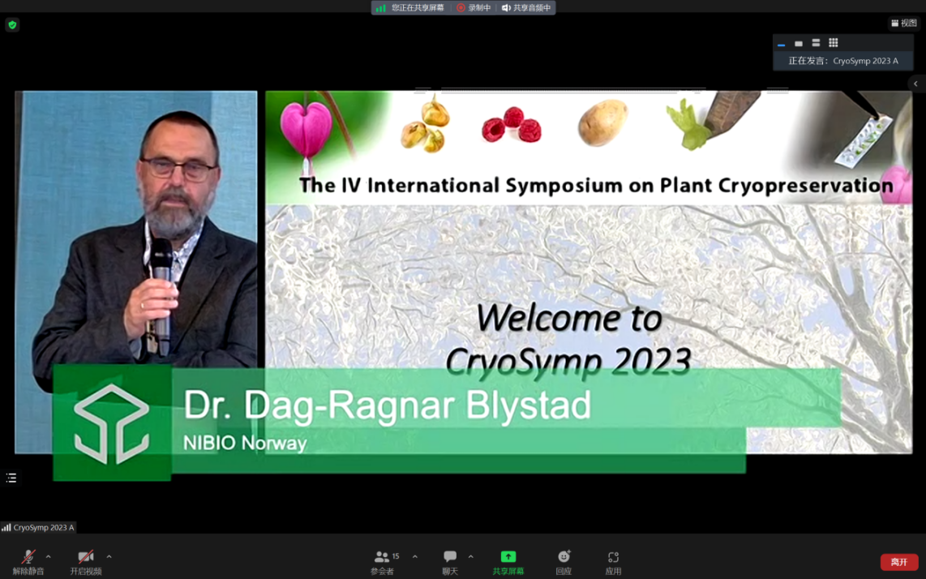The image size is (926, 579).
Task: Expand chat options arrow next to 聊天
Action: [x=470, y=556]
